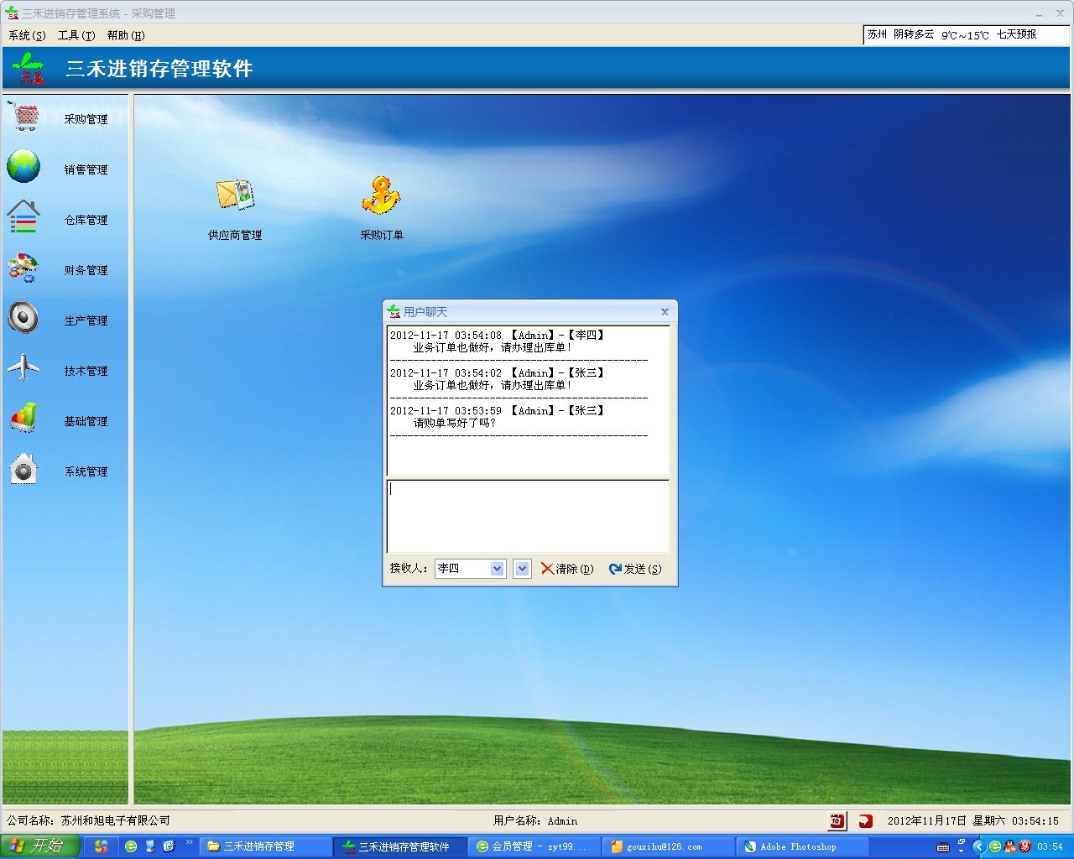
Task: Click the taskbar clock showing 03:54
Action: pos(1050,846)
